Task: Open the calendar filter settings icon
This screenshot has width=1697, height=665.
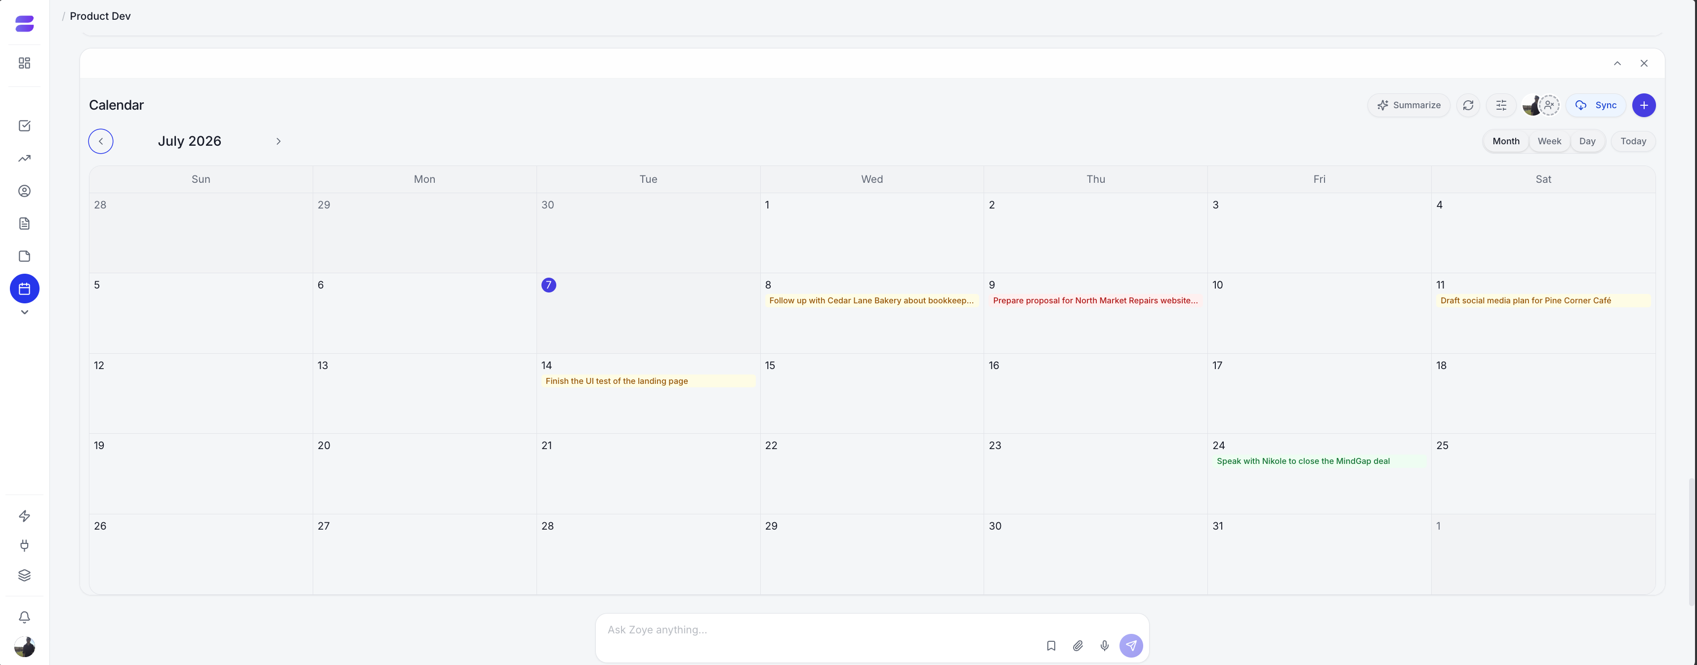Action: click(1501, 105)
